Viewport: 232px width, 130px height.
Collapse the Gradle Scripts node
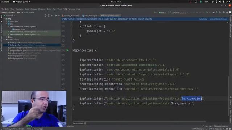pyautogui.click(x=4, y=40)
